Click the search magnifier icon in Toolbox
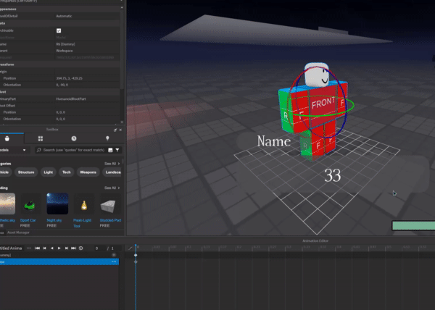The height and width of the screenshot is (310, 435). [x=39, y=150]
